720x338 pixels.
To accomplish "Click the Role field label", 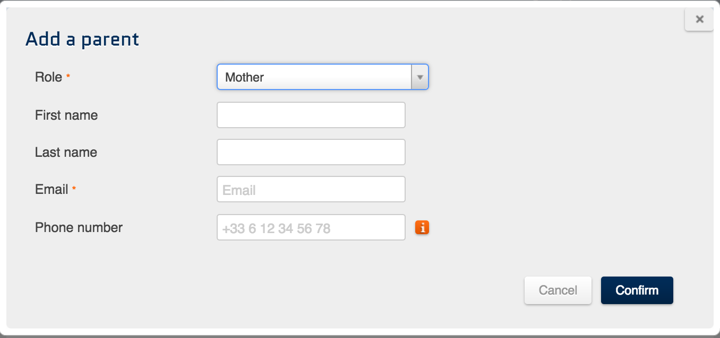I will point(48,77).
